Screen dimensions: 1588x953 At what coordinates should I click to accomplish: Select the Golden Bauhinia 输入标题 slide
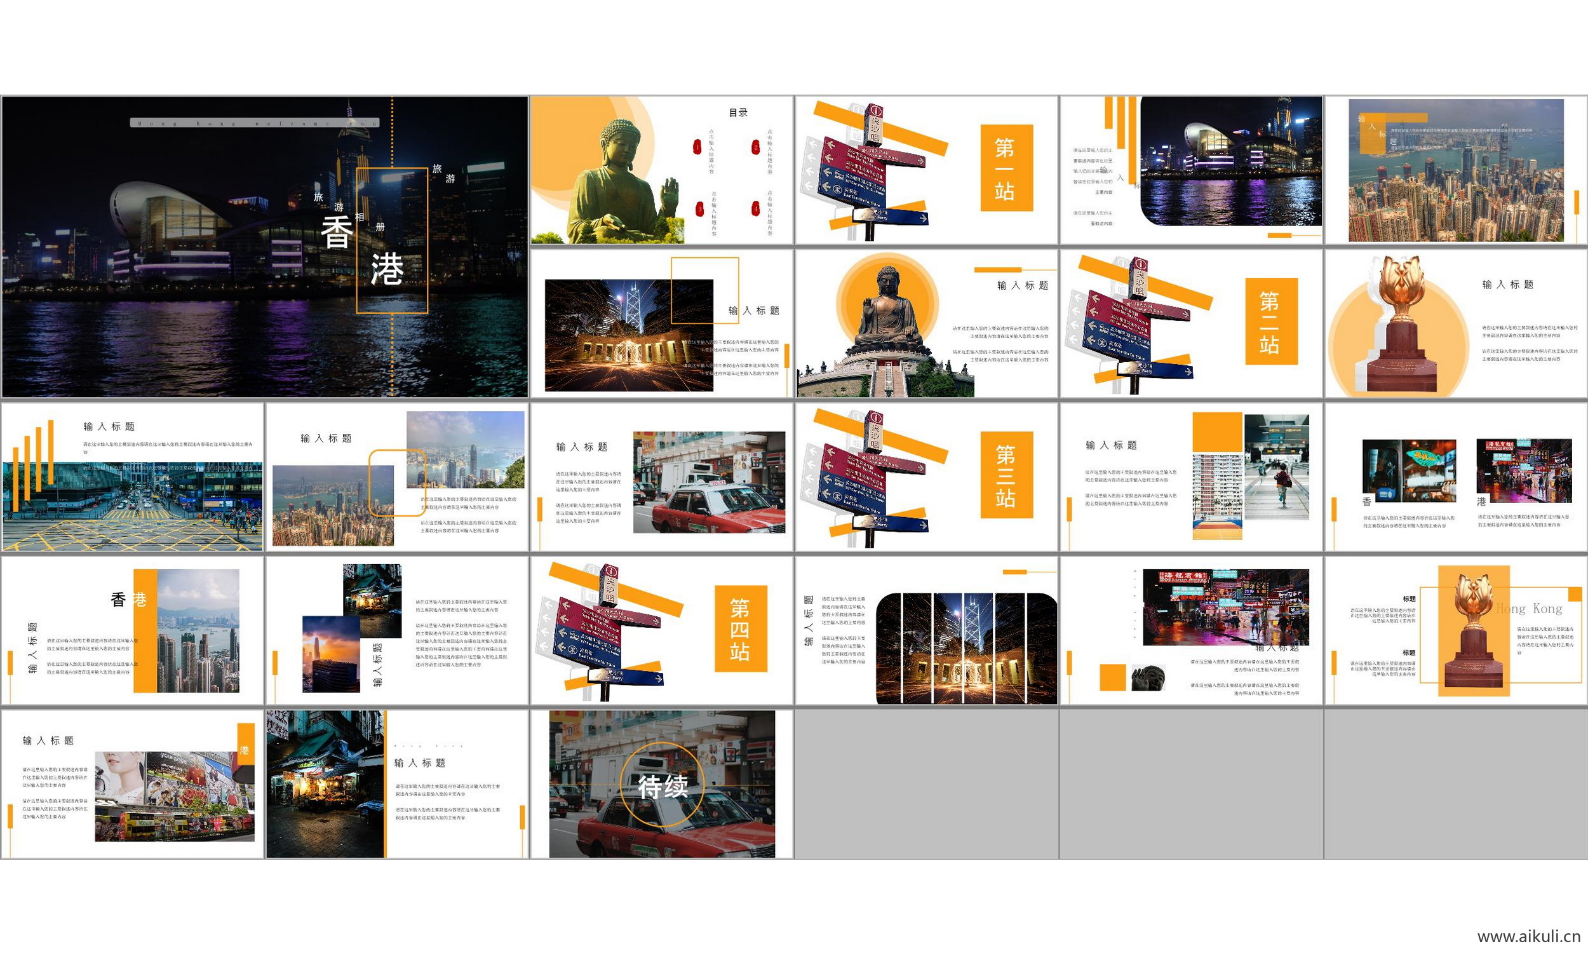tap(1456, 323)
